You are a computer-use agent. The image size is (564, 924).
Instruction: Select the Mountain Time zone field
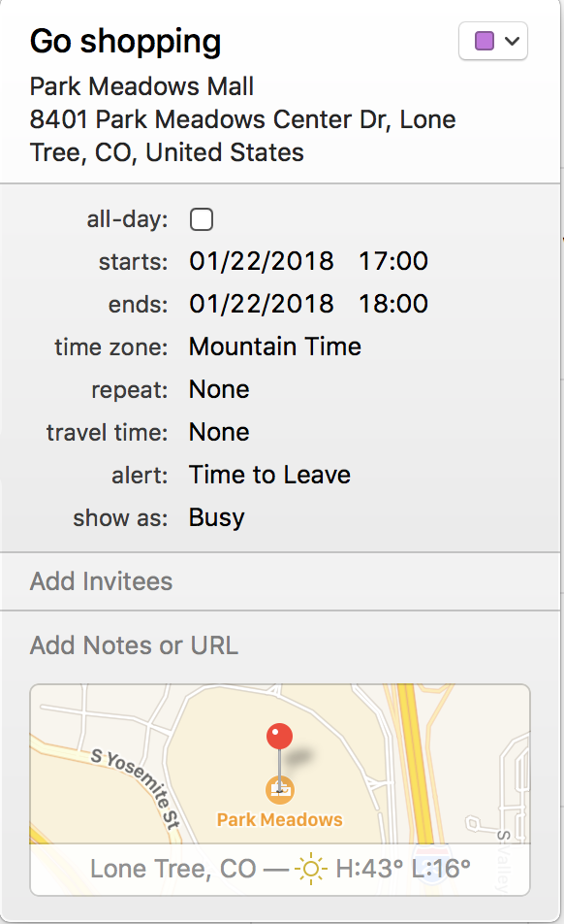click(x=274, y=346)
